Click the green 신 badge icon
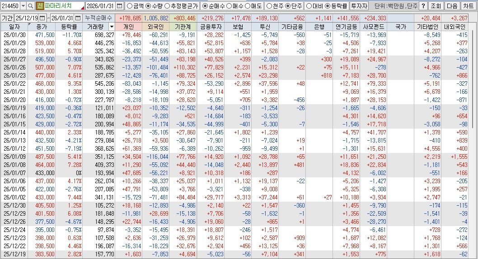Viewport: 478px width, 259px height. point(40,6)
